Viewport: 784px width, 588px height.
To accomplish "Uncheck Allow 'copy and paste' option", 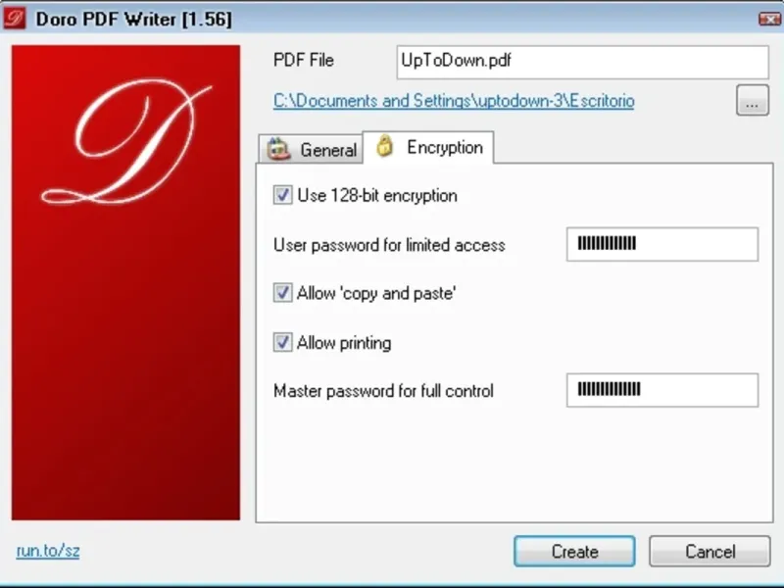I will pyautogui.click(x=282, y=292).
